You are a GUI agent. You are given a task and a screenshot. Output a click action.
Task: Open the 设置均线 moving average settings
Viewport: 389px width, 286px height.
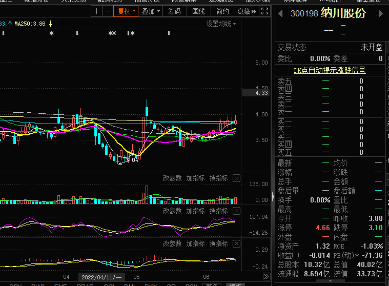coord(221,24)
